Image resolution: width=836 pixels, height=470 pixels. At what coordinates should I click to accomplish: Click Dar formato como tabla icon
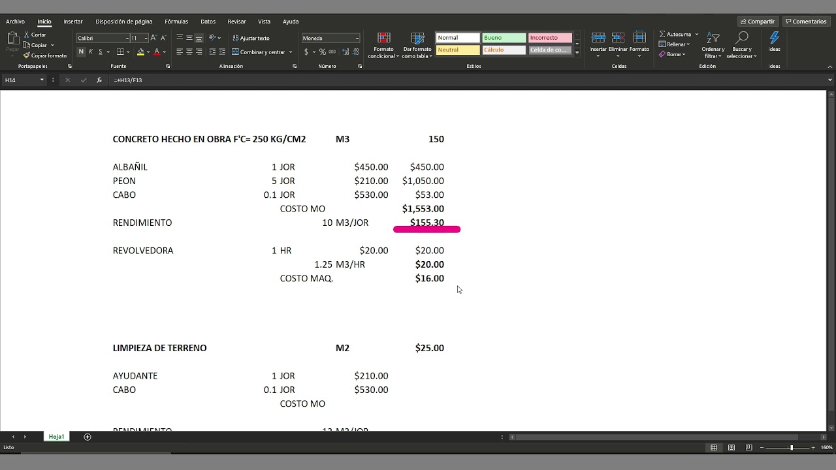(417, 38)
